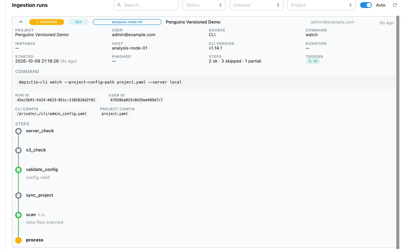401x249 pixels.
Task: Click the Penguins Versioned Demo header title
Action: (193, 22)
